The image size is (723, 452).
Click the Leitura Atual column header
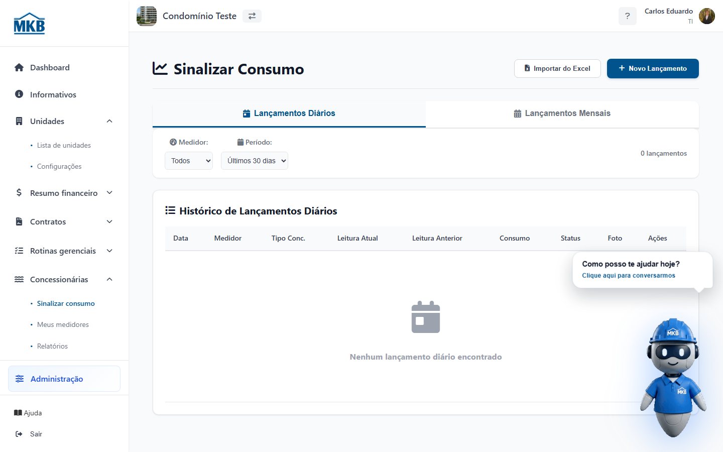click(x=357, y=238)
